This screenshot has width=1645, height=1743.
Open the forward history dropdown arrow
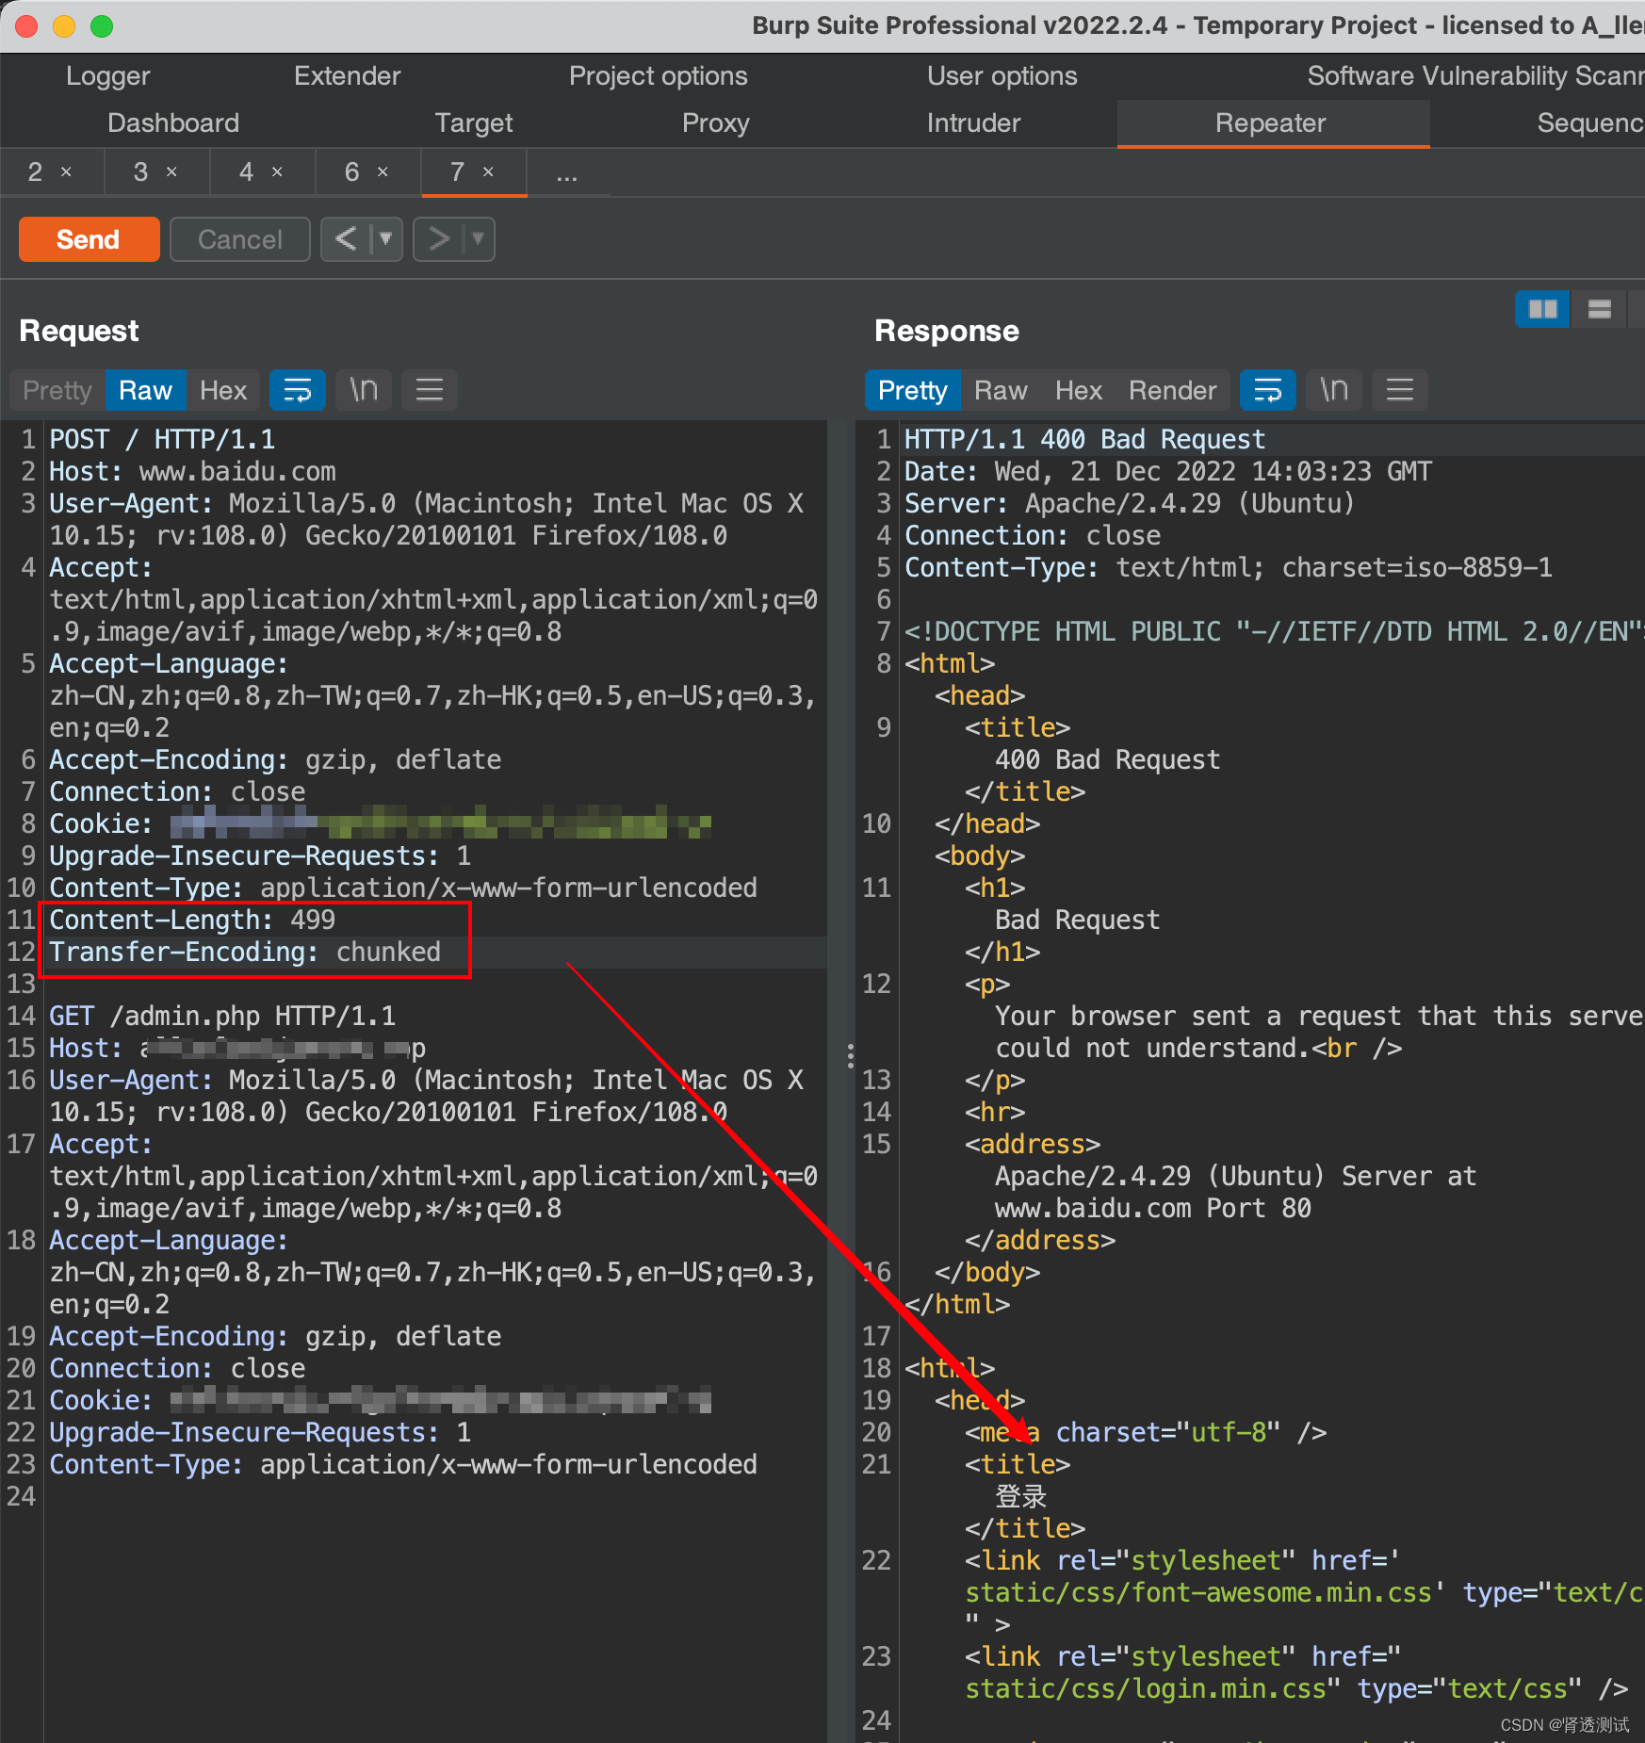tap(479, 239)
